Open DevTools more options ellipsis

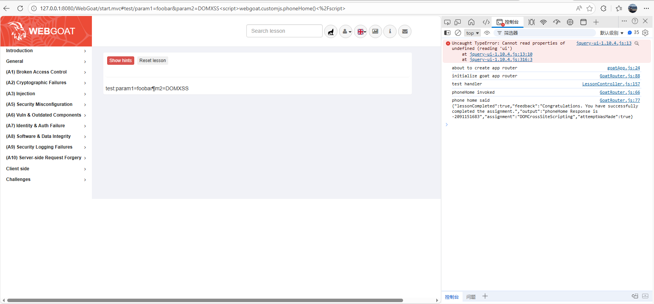624,21
